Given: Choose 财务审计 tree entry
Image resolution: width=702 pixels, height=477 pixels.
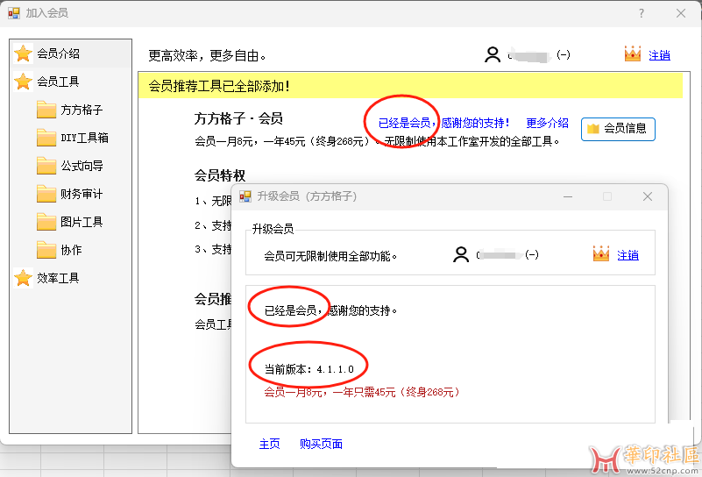Looking at the screenshot, I should click(82, 194).
